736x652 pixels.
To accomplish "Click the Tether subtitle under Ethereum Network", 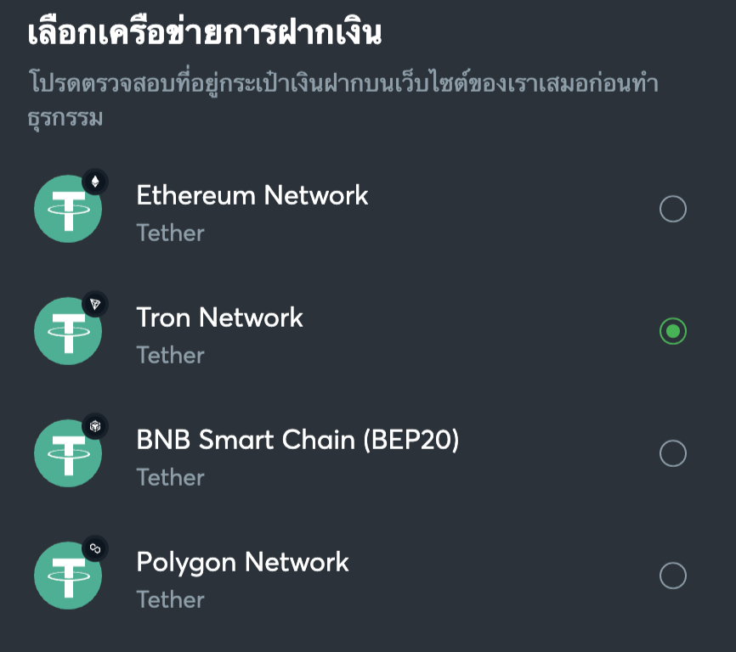I will [170, 233].
